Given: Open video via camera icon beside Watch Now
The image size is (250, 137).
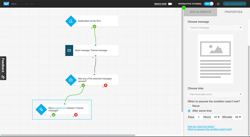Looking at the screenshot, I should [170, 4].
